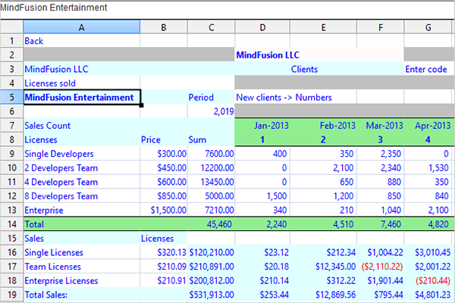Viewport: 455px width, 303px height.
Task: Click the bold MindFusion LLC cell in row 2
Action: [x=319, y=55]
